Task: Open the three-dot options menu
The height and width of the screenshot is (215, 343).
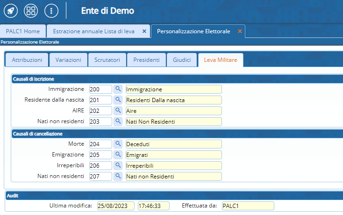Action: [x=51, y=10]
